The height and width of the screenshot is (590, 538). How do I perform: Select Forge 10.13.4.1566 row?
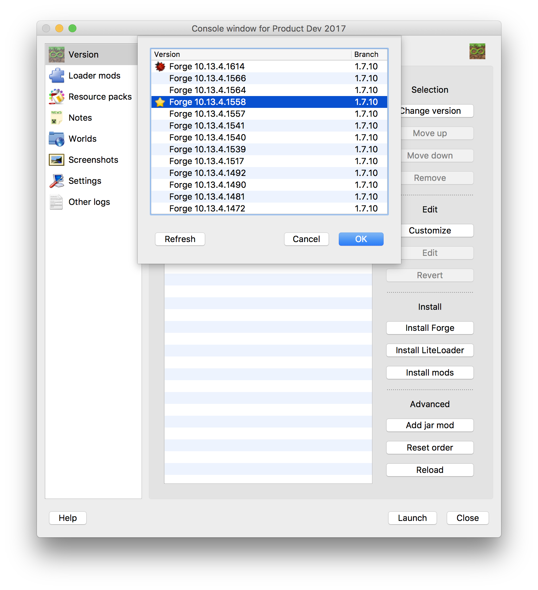click(x=269, y=78)
